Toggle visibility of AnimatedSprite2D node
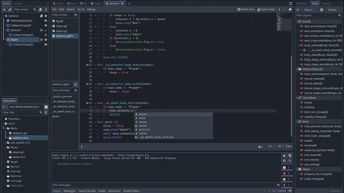This screenshot has width=344, height=193. pos(46,21)
